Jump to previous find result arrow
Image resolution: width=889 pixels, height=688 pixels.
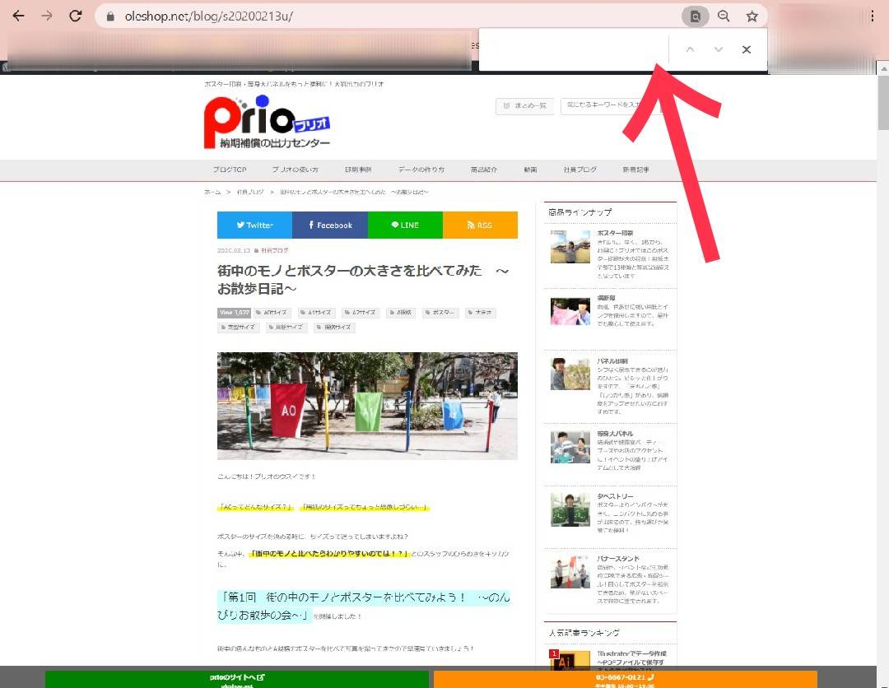click(690, 49)
